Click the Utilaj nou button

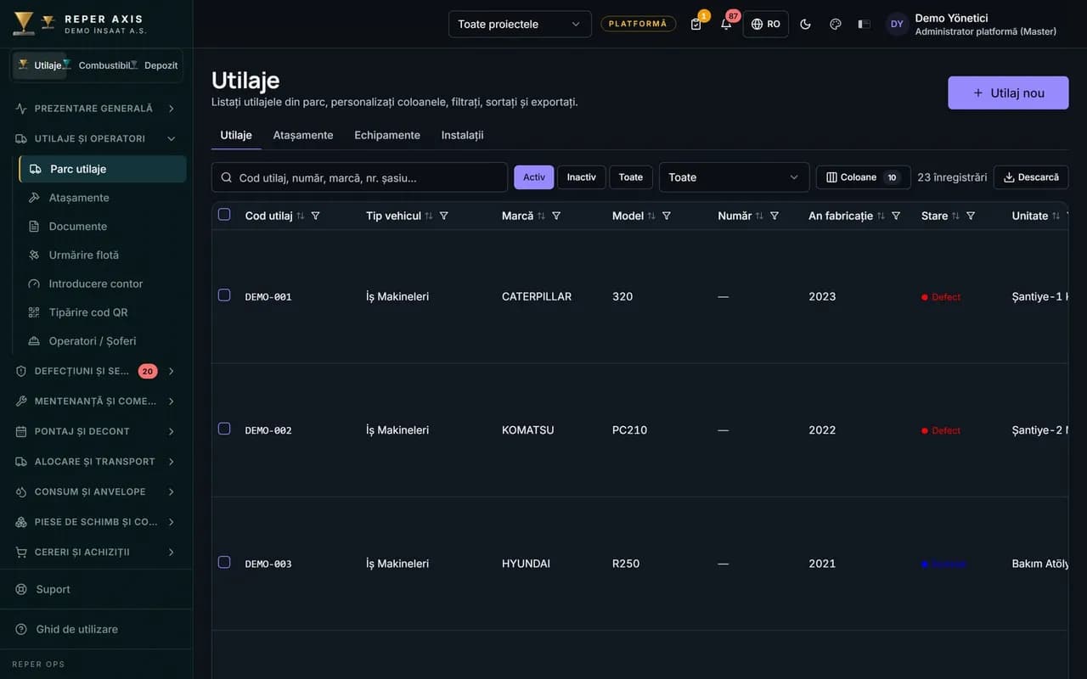(x=1008, y=93)
